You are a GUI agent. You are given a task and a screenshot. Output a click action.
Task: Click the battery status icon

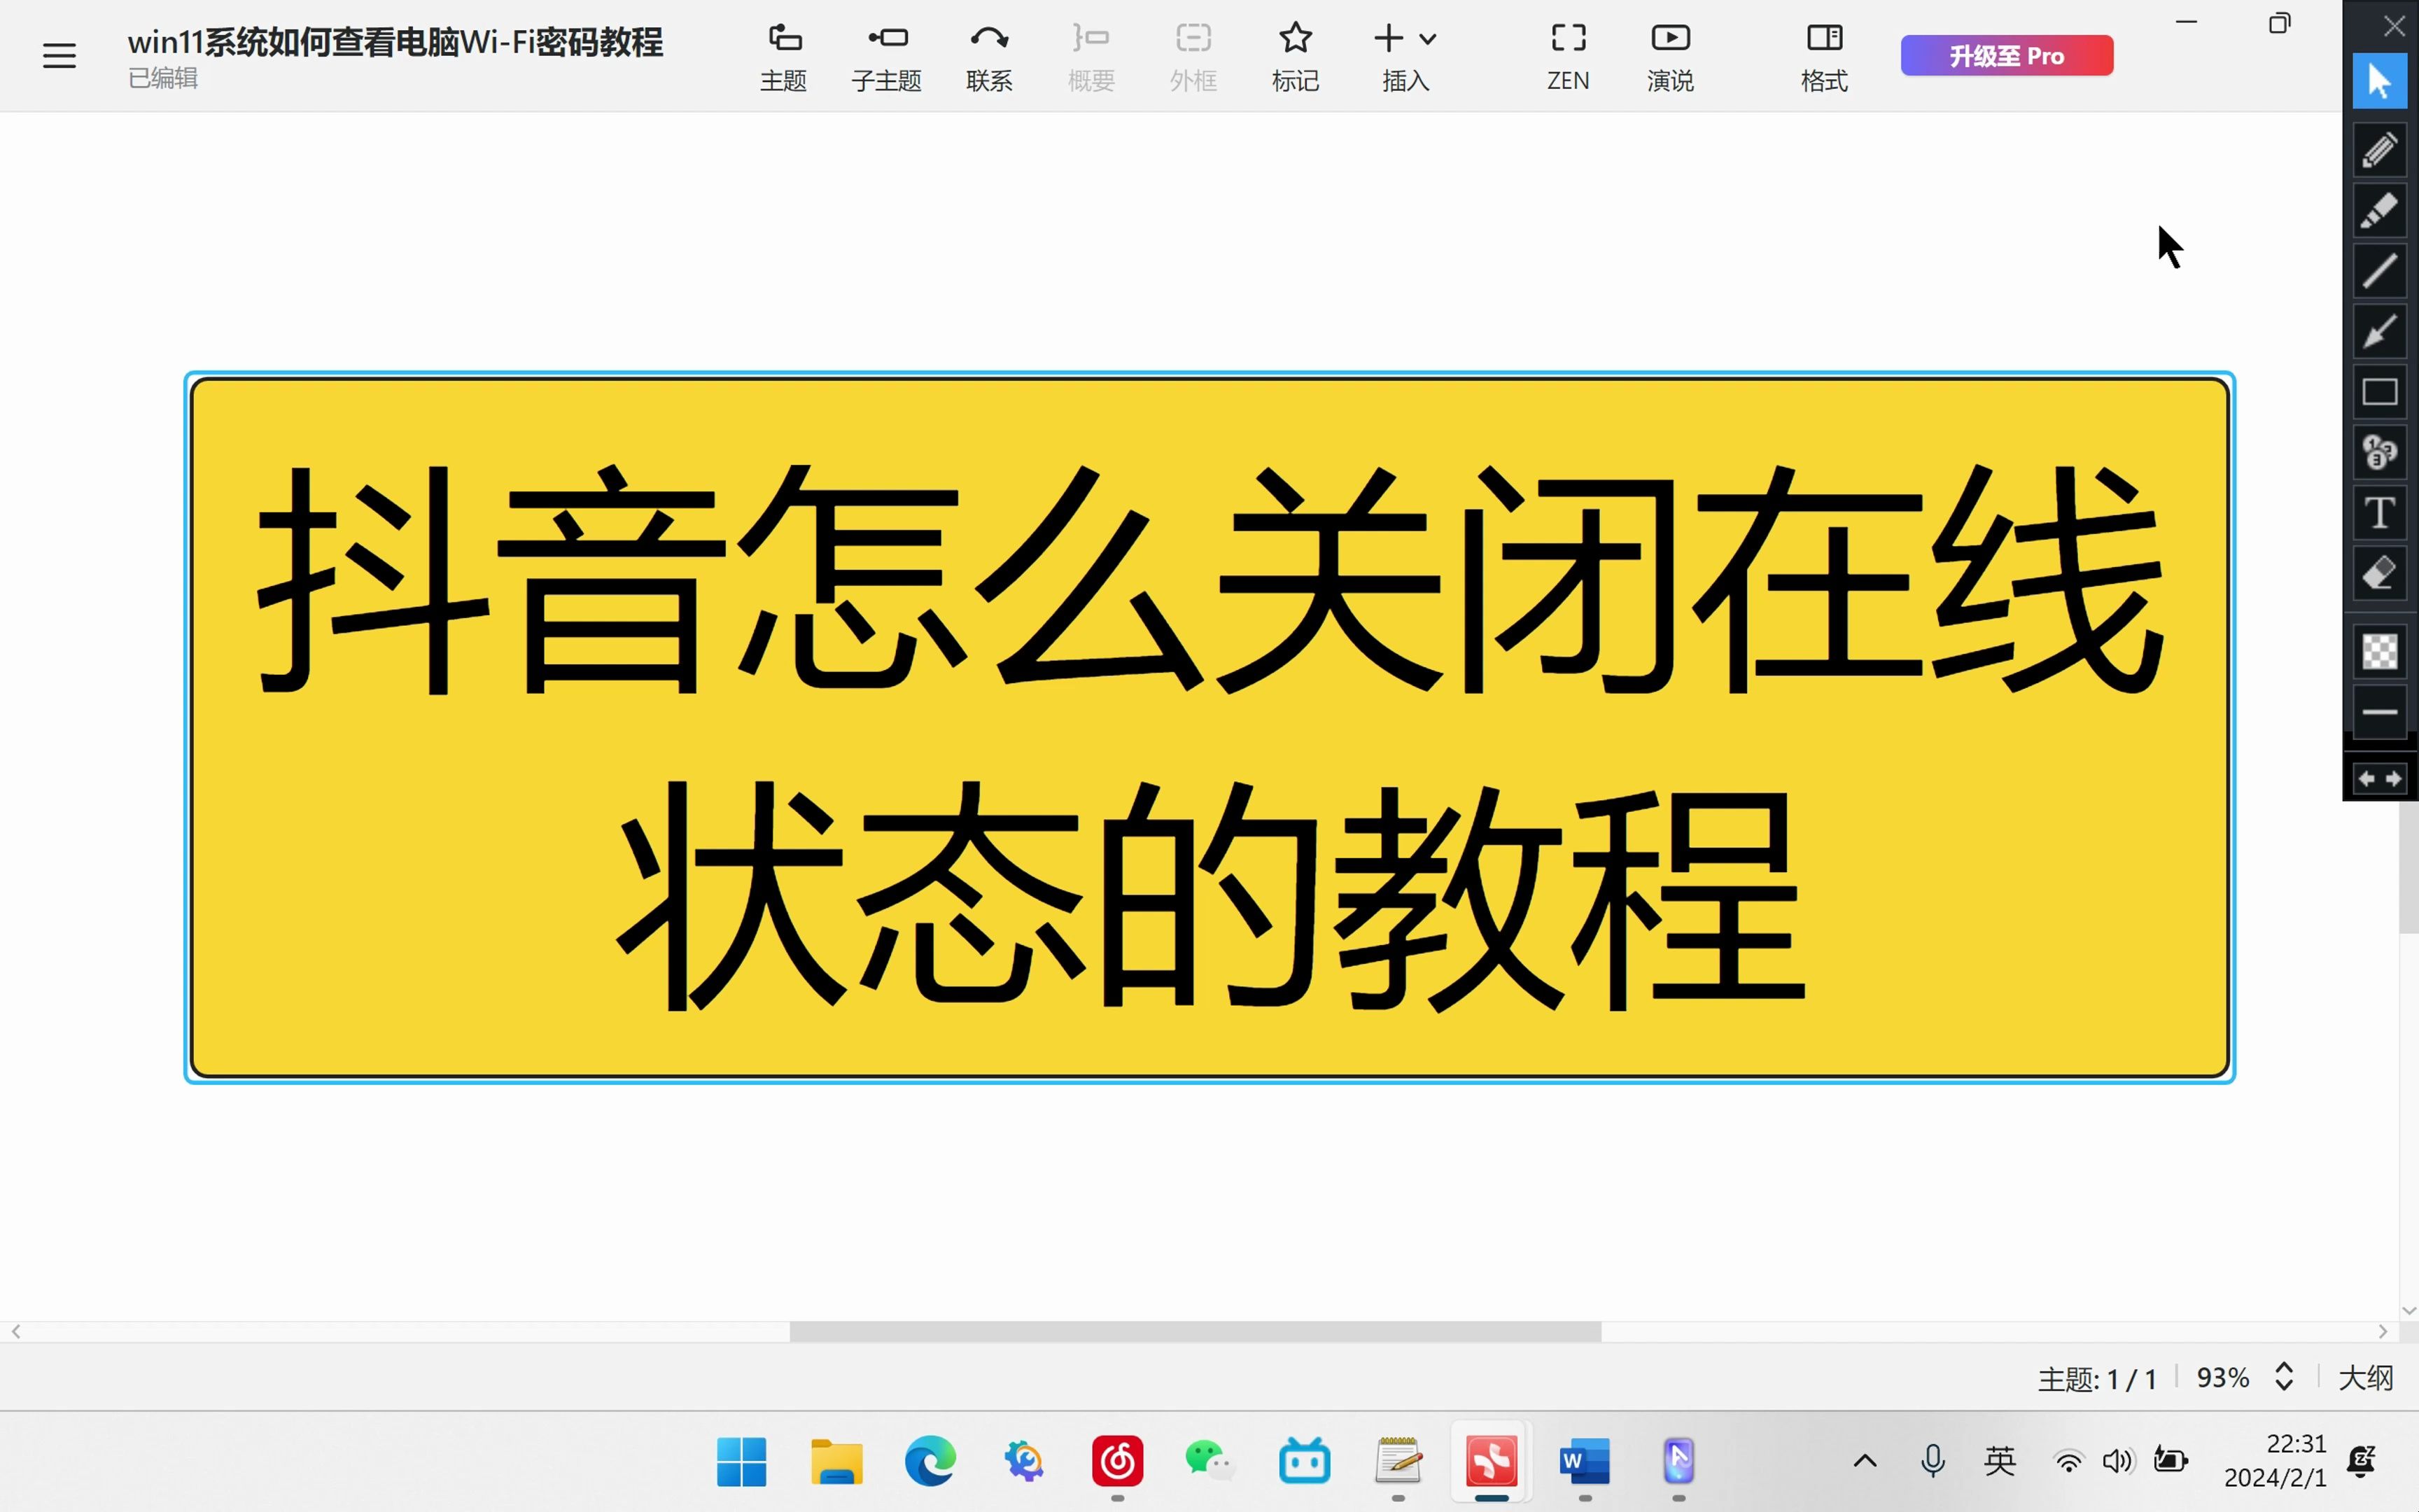(x=2171, y=1462)
